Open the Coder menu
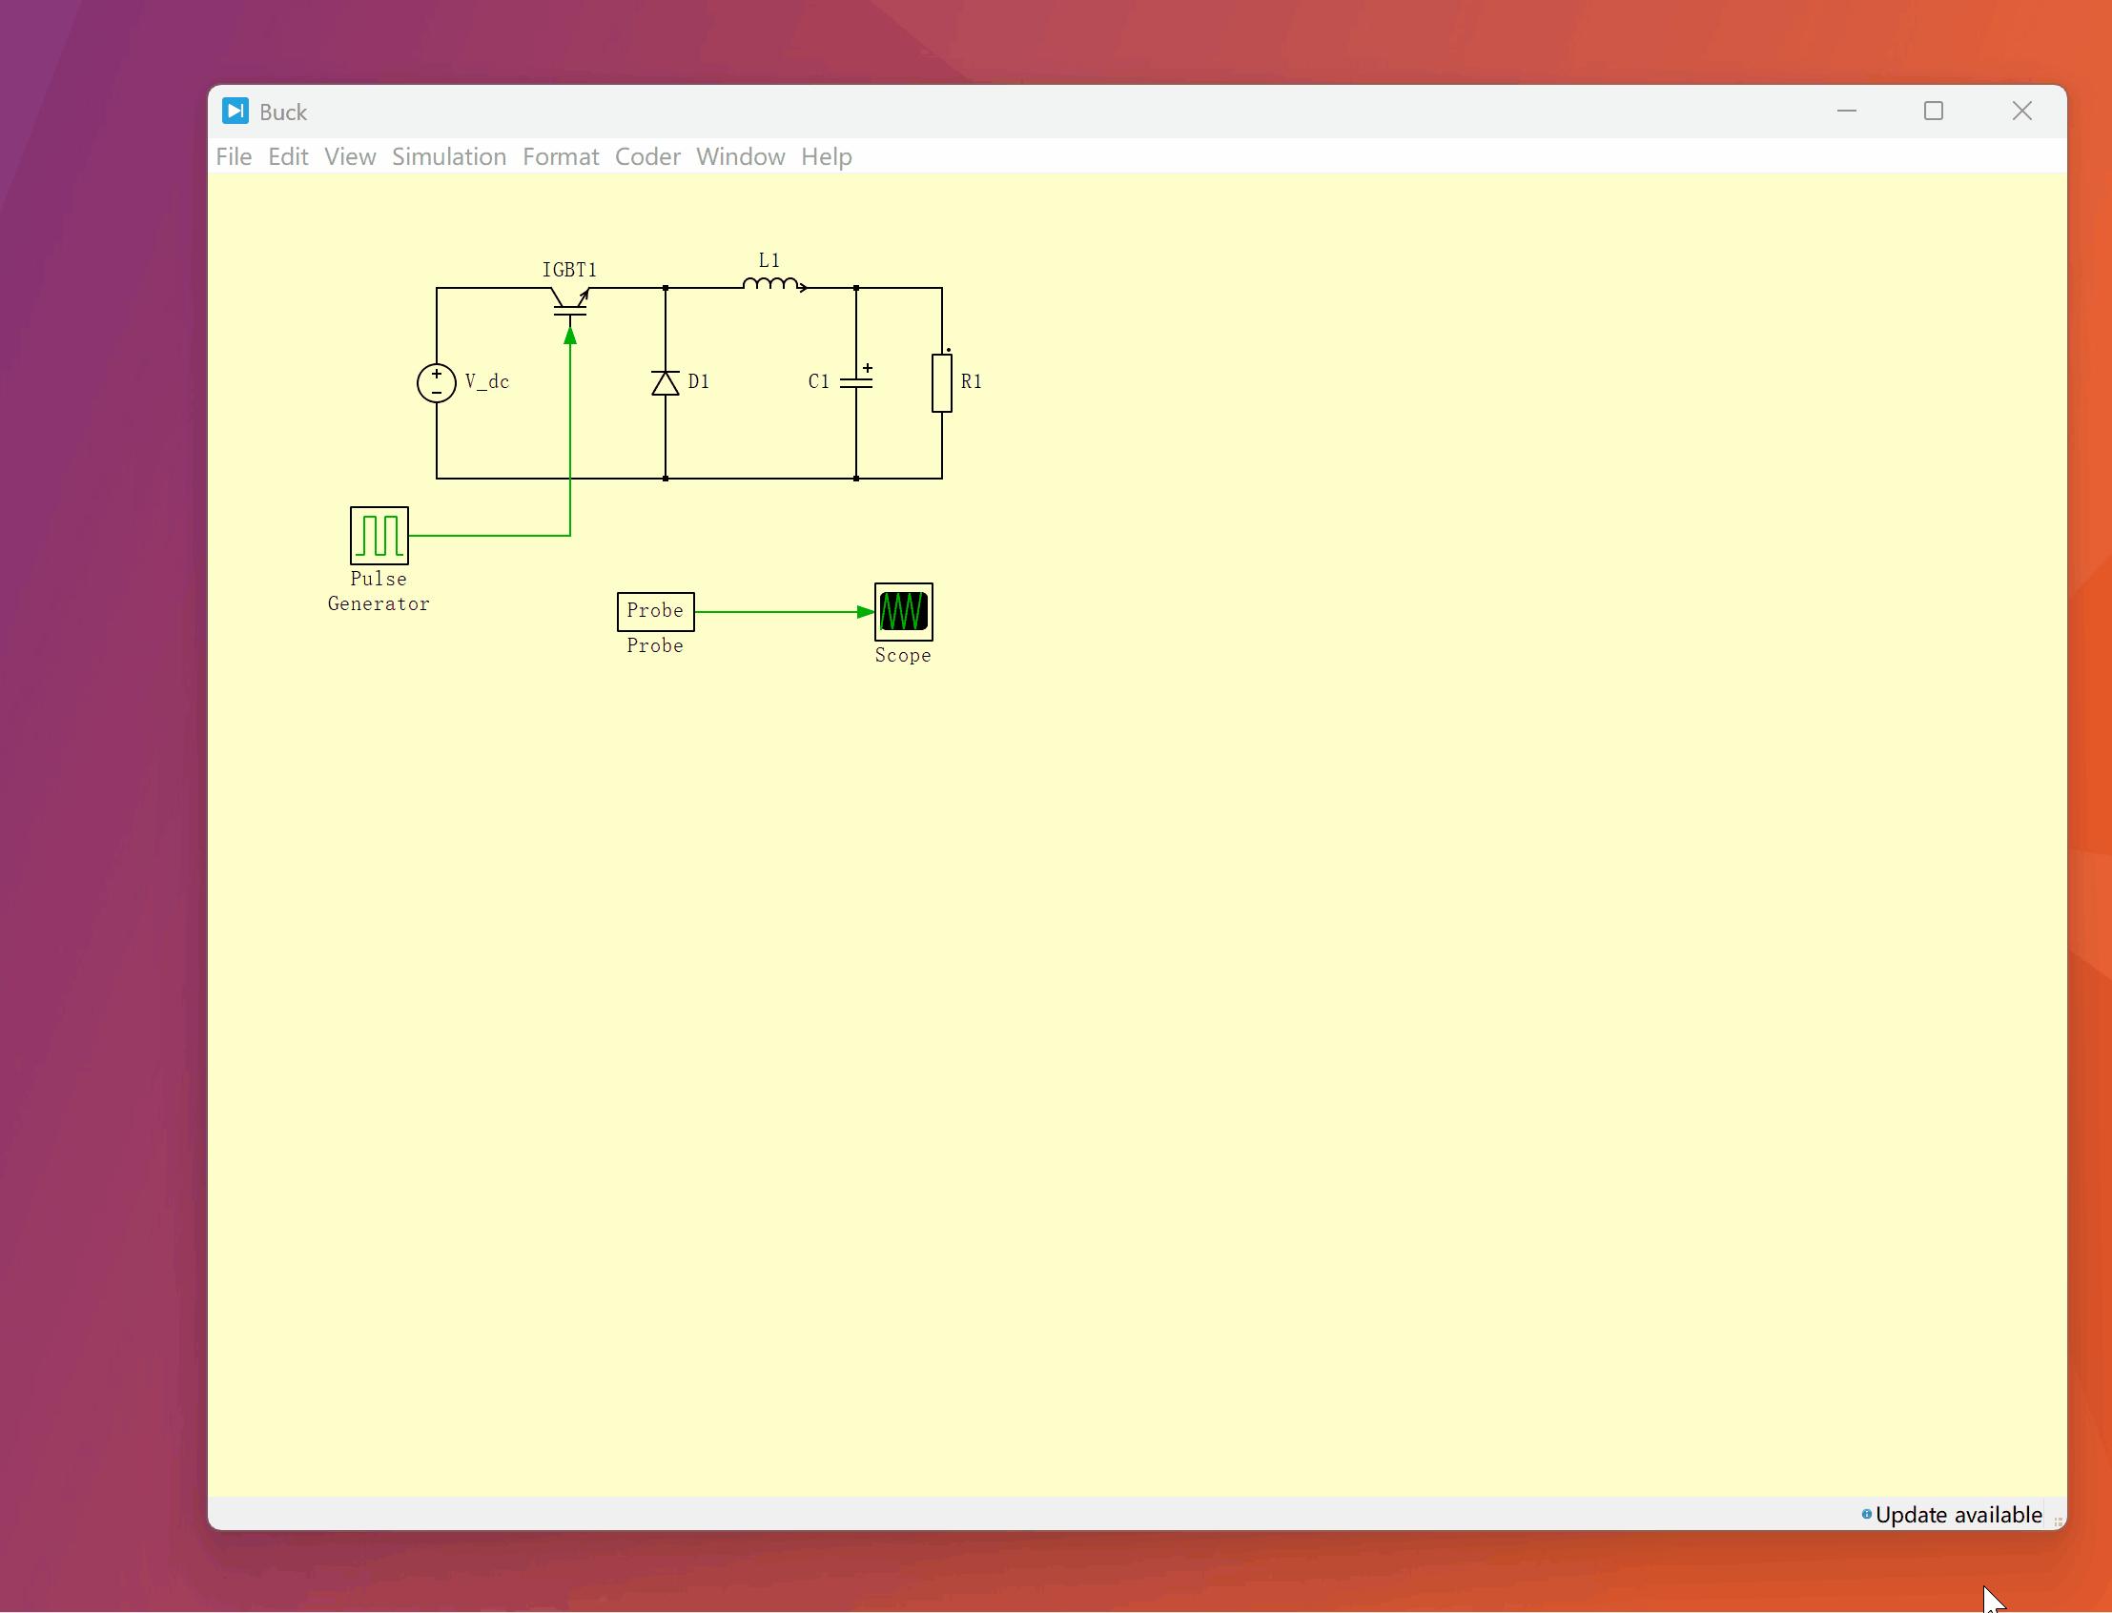 tap(647, 156)
